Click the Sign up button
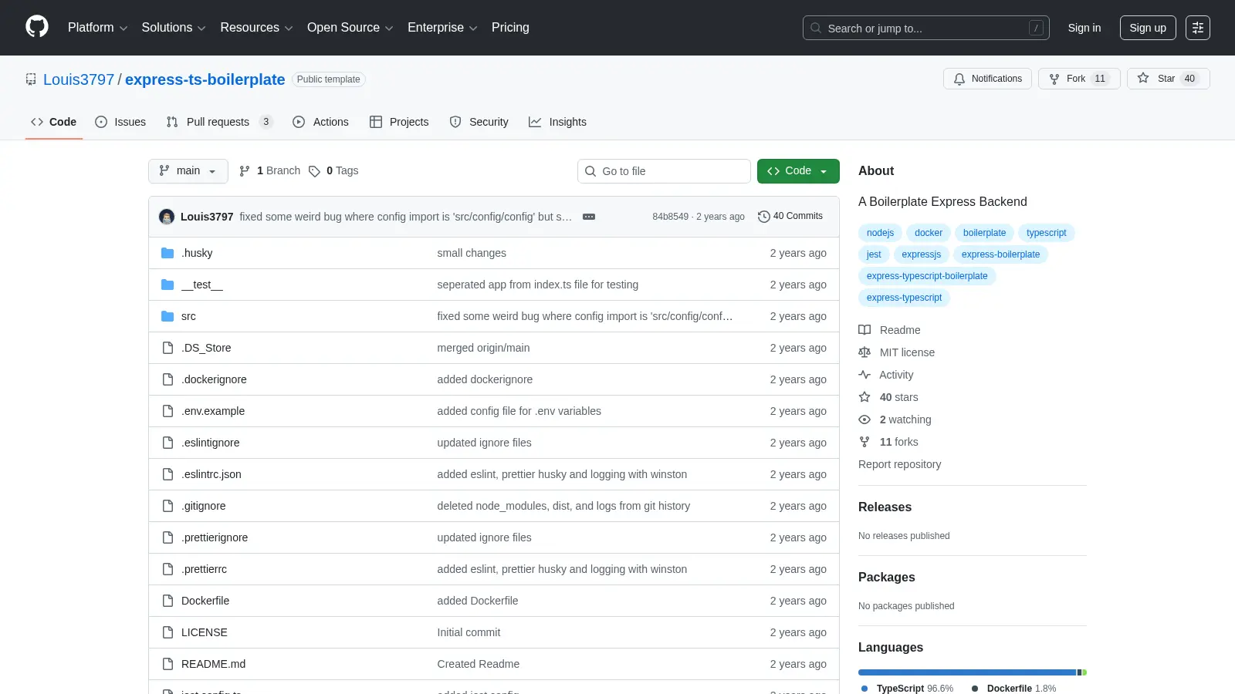Screen dimensions: 1235x694 coord(1148,28)
